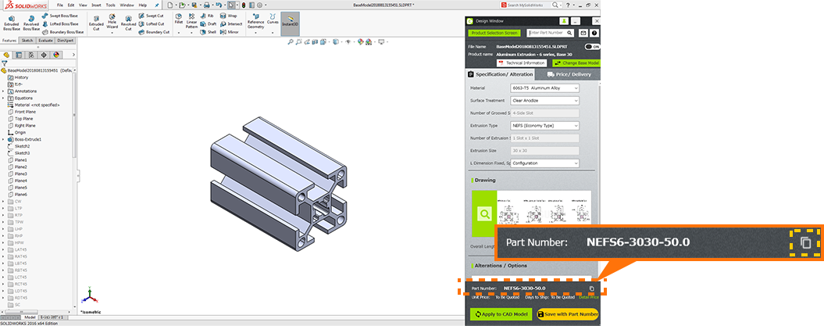Click the Wrap tool
Screen dimensions: 824x326
coord(229,16)
